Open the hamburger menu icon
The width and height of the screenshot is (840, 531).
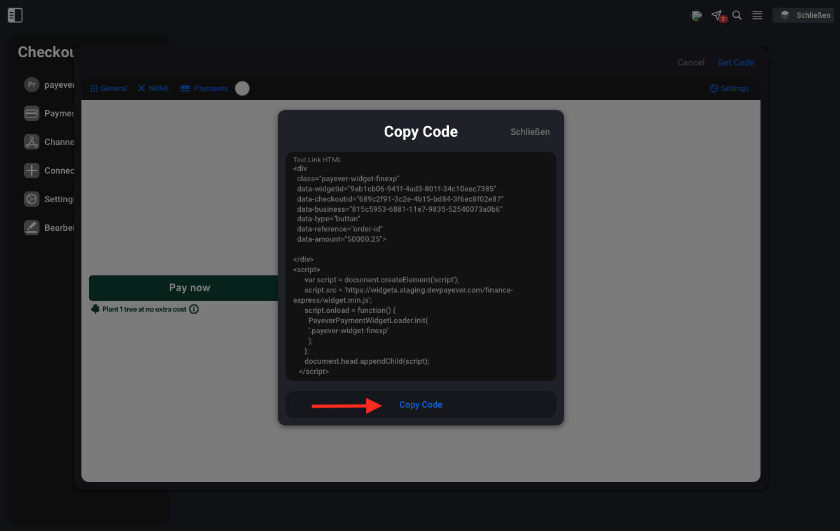click(x=757, y=15)
